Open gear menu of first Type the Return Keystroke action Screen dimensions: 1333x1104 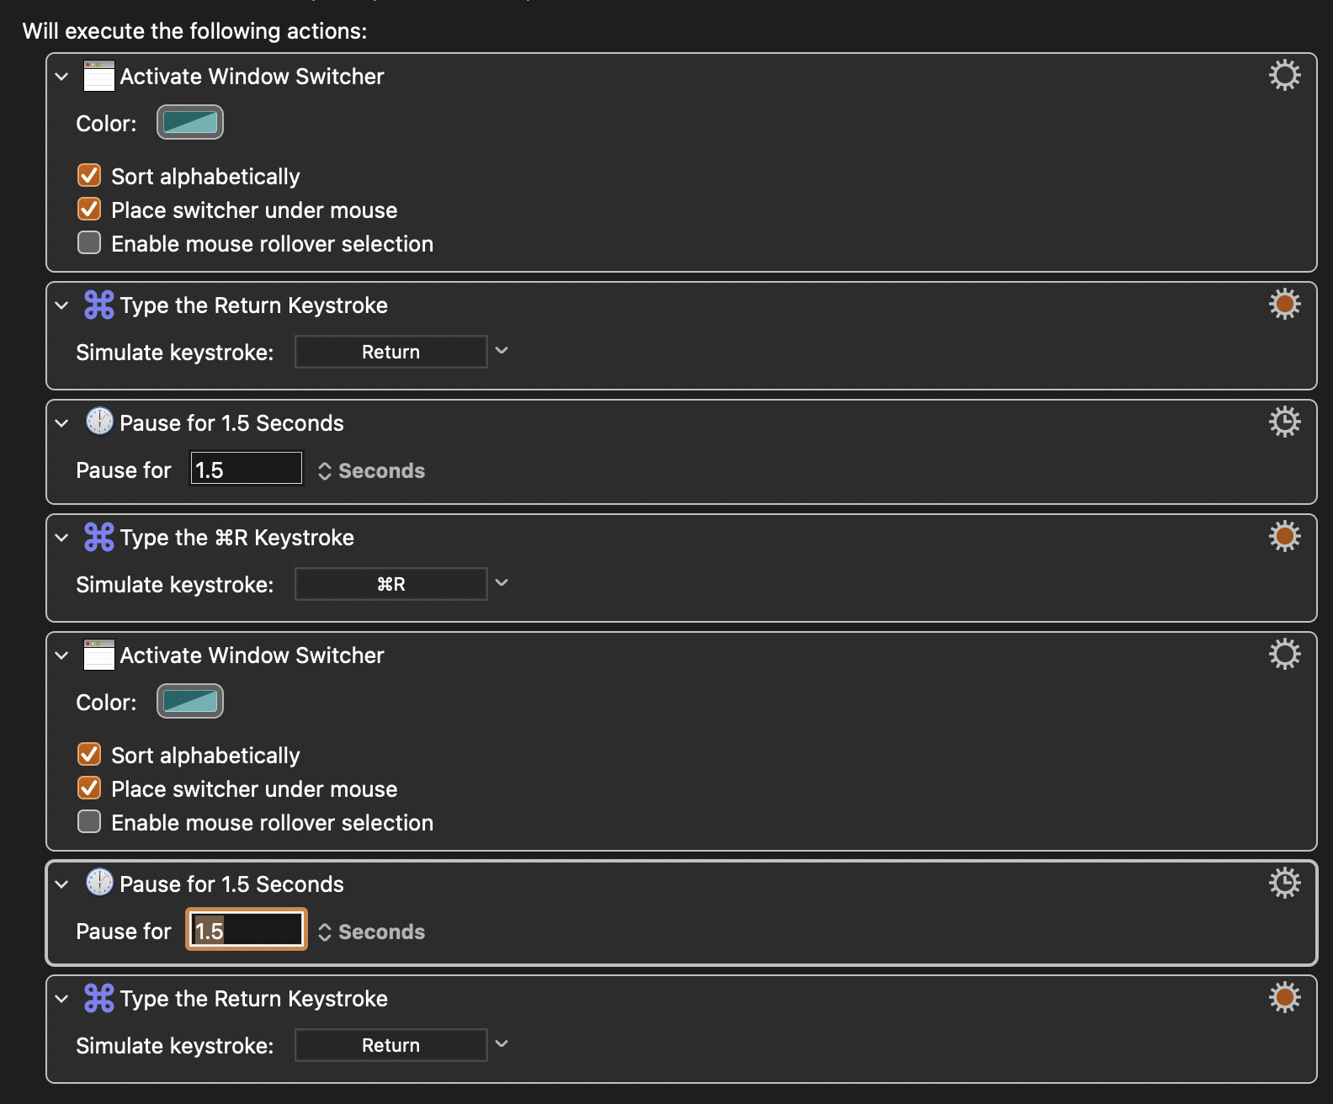point(1284,304)
